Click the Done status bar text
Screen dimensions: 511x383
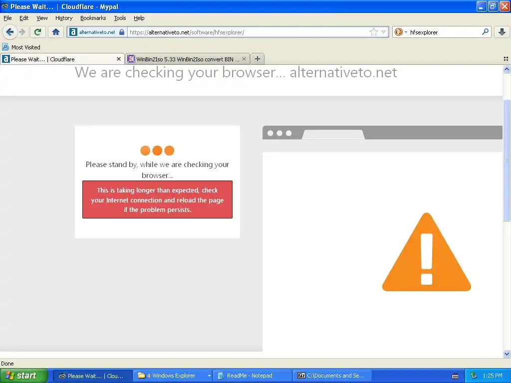click(x=7, y=364)
